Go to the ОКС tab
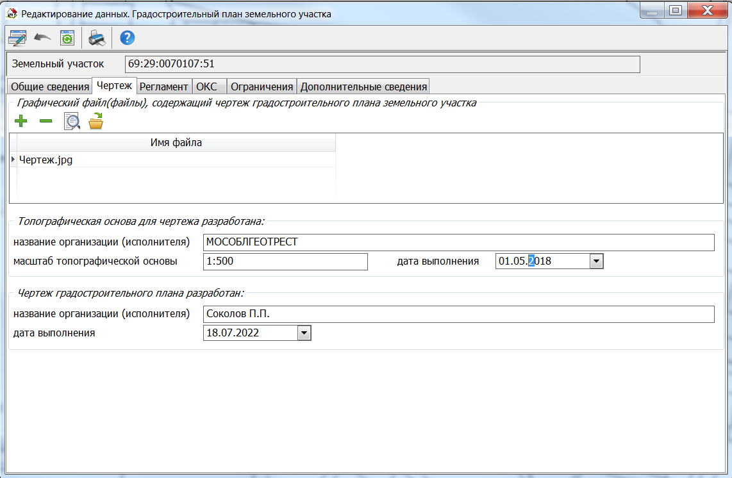The image size is (732, 478). (x=206, y=87)
